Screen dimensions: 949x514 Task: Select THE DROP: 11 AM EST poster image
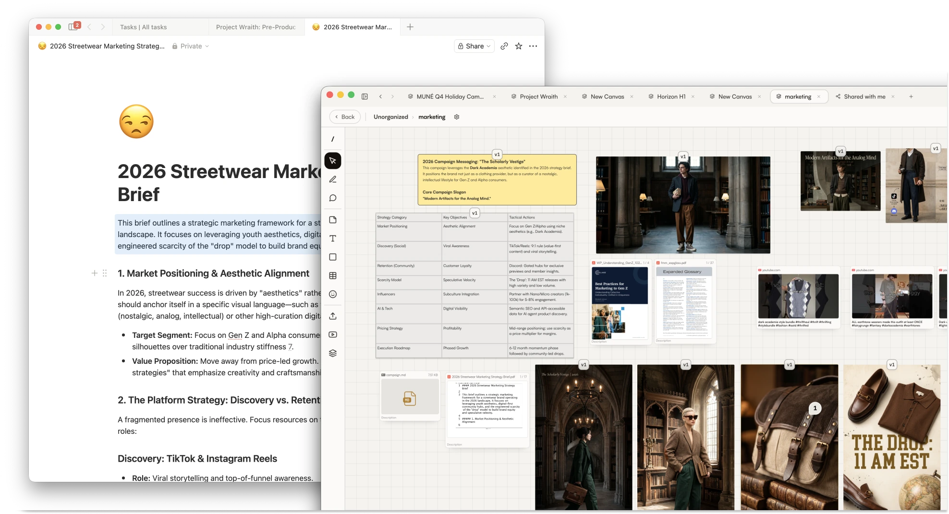click(x=892, y=437)
